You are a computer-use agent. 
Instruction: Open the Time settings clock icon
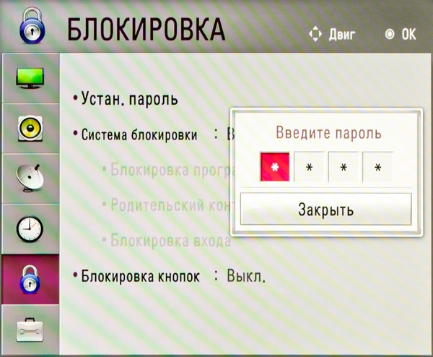coord(29,229)
